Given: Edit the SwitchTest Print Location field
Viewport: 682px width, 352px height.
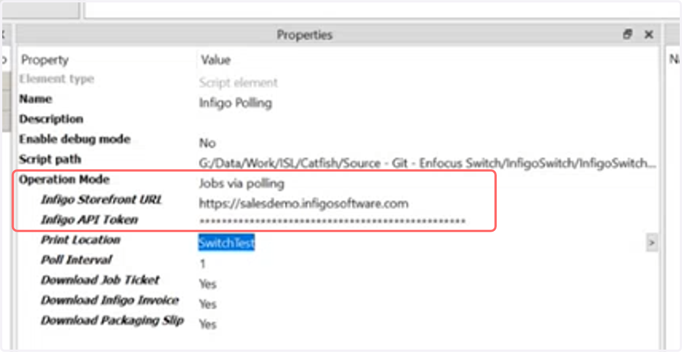Looking at the screenshot, I should tap(226, 243).
